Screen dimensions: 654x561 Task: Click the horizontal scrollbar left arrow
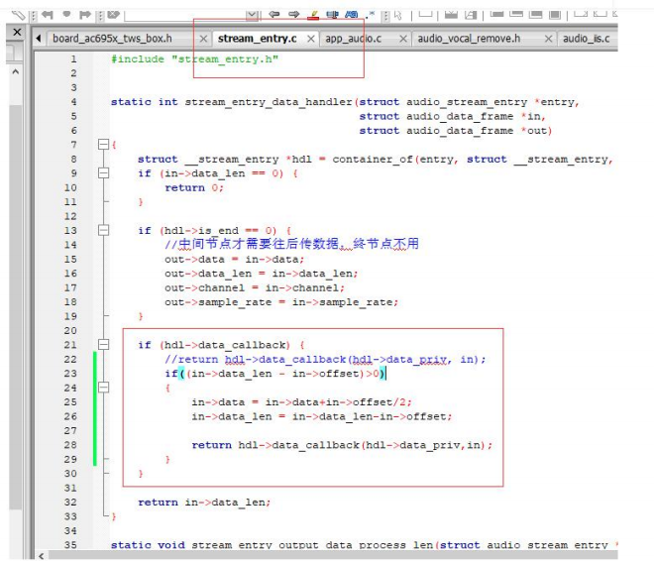(41, 556)
